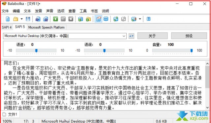This screenshot has width=211, height=123.
Task: Click the read clipboard aloud icon
Action: tap(80, 19)
